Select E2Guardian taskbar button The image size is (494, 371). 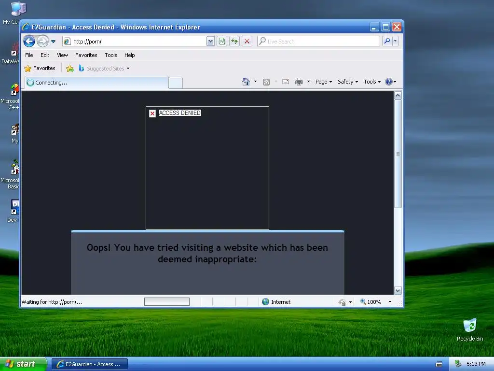90,364
